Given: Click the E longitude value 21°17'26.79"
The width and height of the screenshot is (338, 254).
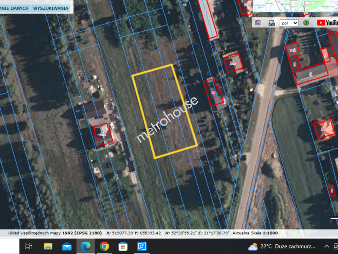Looking at the screenshot, I should click(216, 233).
